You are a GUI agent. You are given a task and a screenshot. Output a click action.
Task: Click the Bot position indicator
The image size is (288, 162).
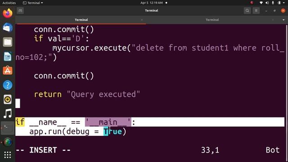[273, 150]
